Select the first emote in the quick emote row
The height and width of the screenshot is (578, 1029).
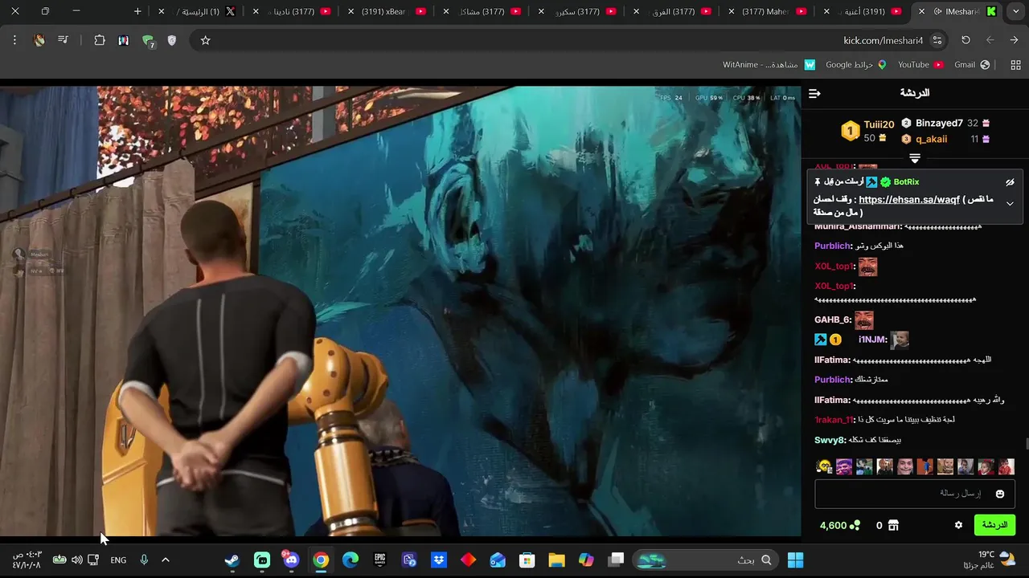coord(824,466)
